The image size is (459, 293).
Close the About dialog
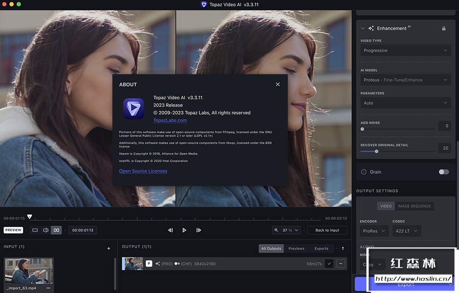[x=278, y=84]
